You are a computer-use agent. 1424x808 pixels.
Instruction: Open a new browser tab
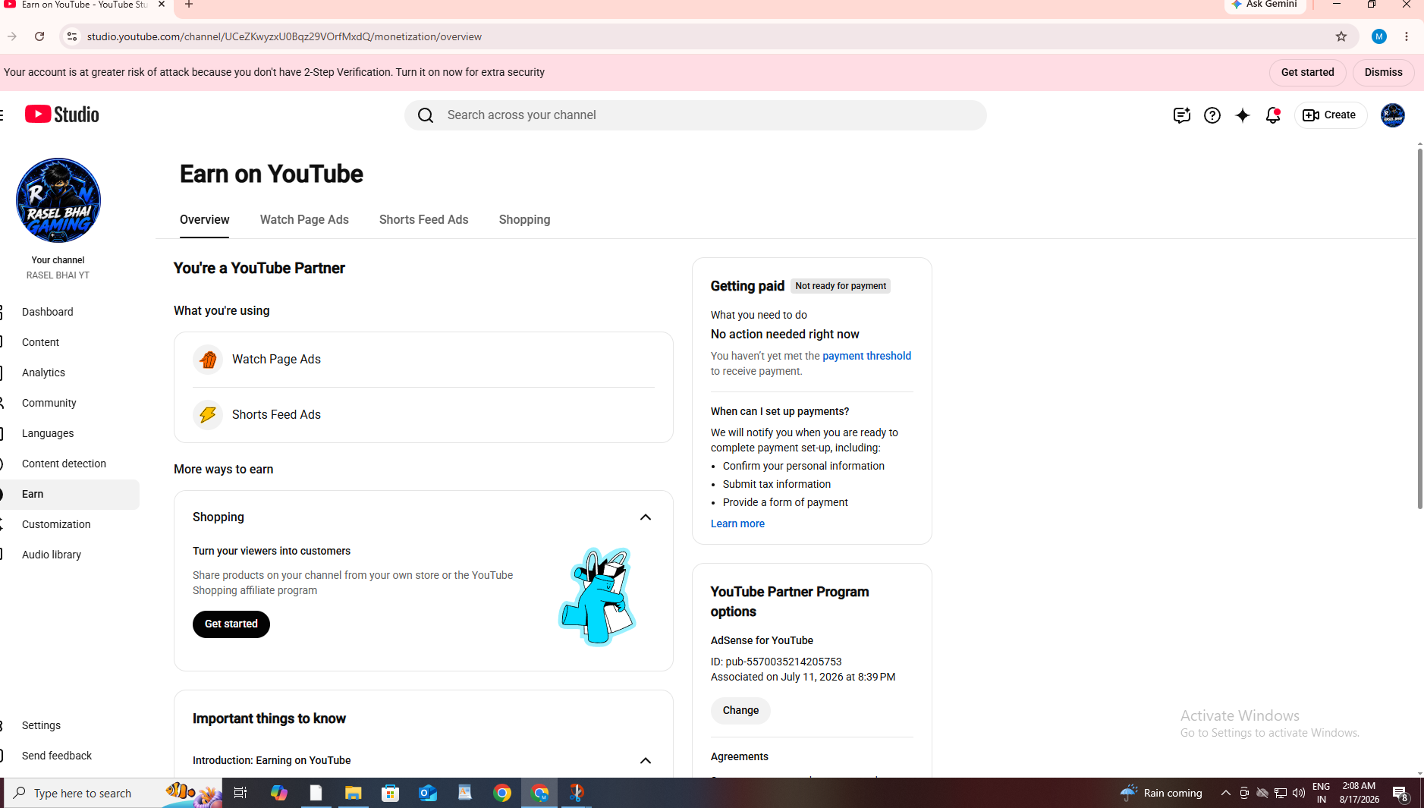[x=189, y=5]
